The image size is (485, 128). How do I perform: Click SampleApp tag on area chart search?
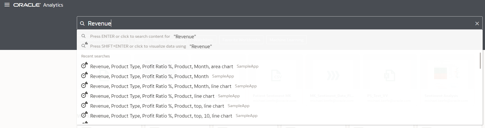(247, 66)
